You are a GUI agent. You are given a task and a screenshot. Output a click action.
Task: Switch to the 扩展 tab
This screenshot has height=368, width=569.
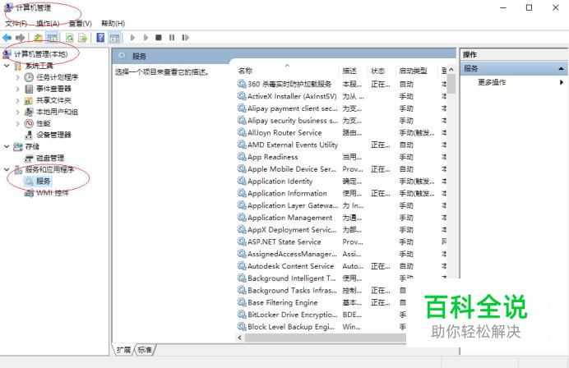point(123,350)
